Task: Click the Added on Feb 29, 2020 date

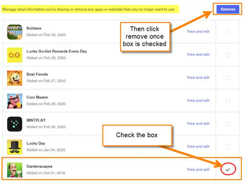Action: [x=46, y=35]
